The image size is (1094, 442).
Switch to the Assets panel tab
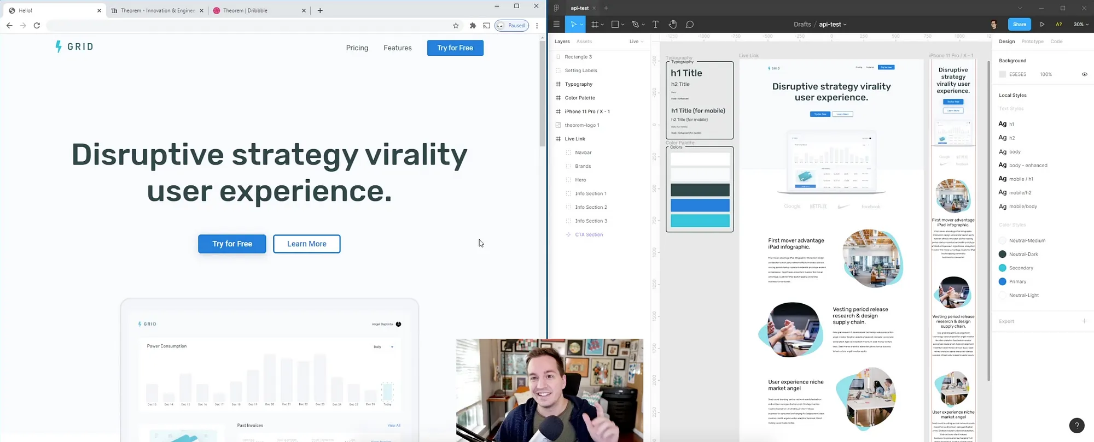(x=584, y=42)
